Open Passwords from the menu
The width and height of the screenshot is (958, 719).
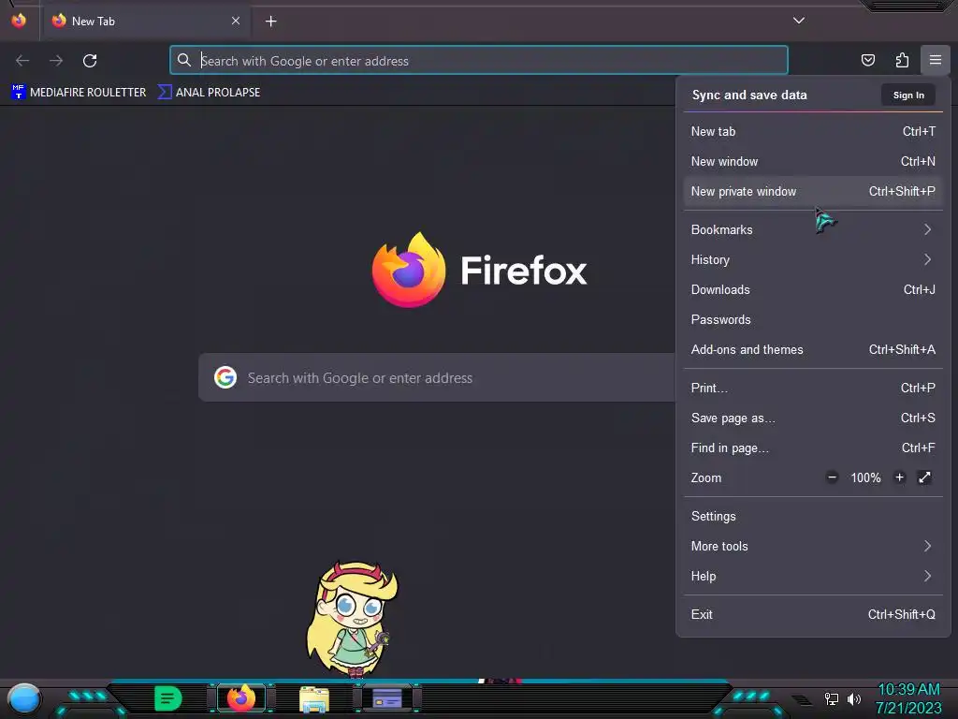tap(813, 320)
